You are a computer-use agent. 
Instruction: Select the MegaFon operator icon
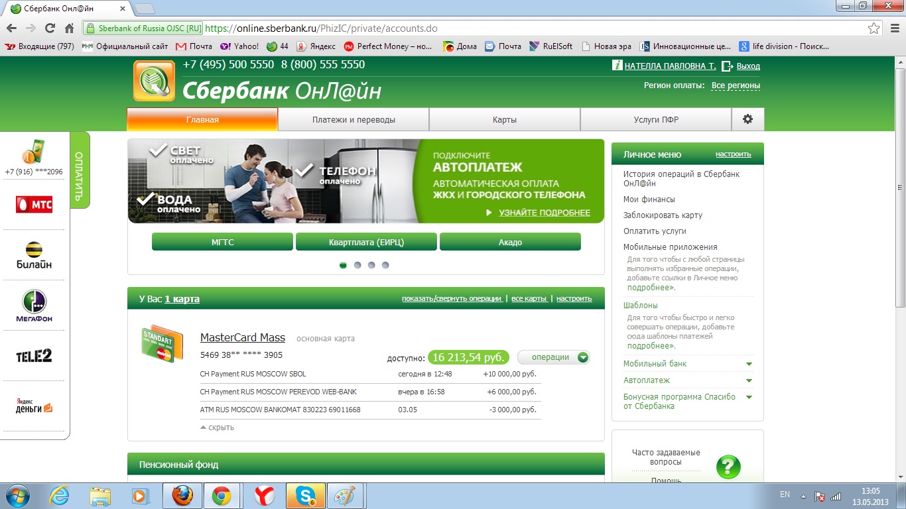pos(34,306)
